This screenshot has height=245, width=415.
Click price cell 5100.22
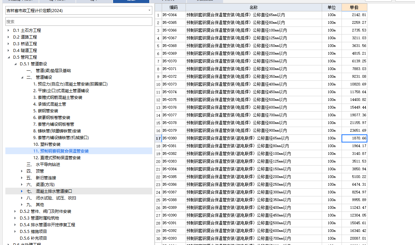pyautogui.click(x=354, y=177)
